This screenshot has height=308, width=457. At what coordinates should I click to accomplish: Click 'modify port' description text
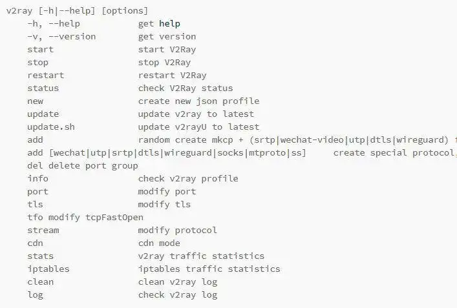pos(167,192)
